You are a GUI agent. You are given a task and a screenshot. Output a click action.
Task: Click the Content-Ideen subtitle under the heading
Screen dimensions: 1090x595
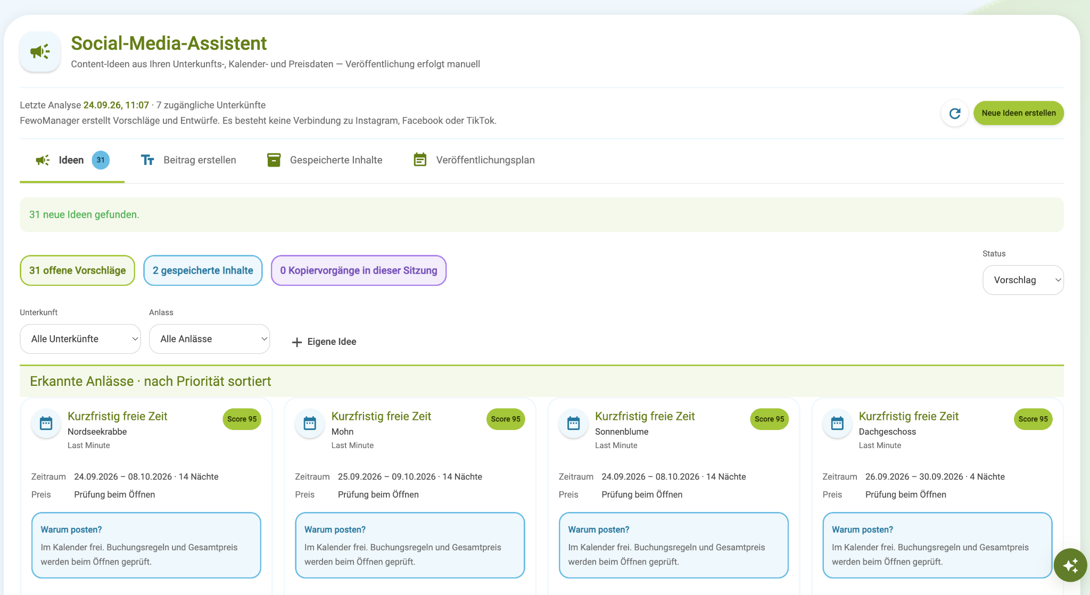[x=276, y=64]
